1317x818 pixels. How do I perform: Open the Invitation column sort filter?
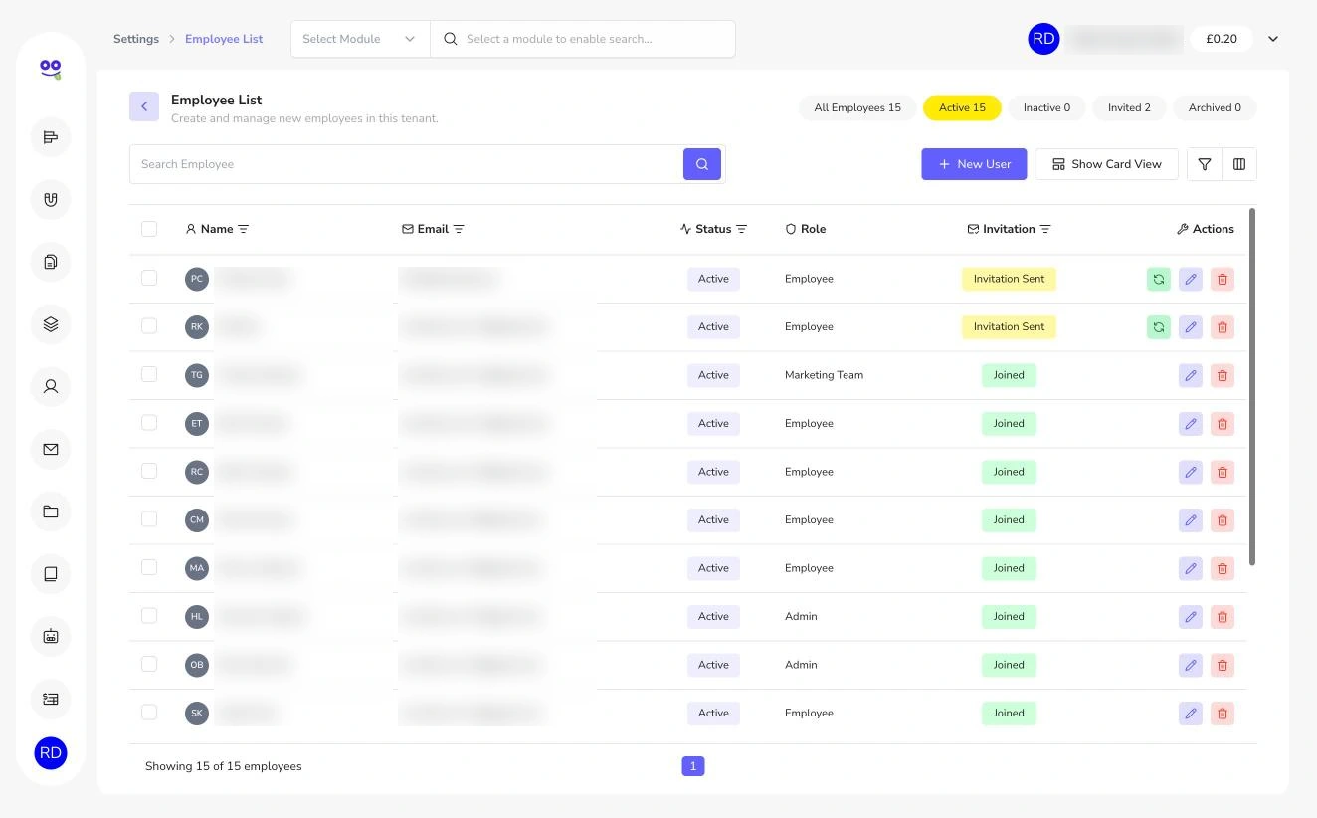point(1045,229)
